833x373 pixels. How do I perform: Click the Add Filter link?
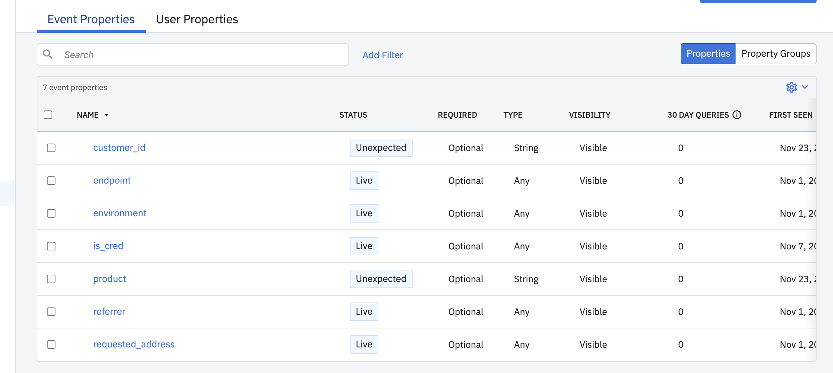(x=383, y=55)
